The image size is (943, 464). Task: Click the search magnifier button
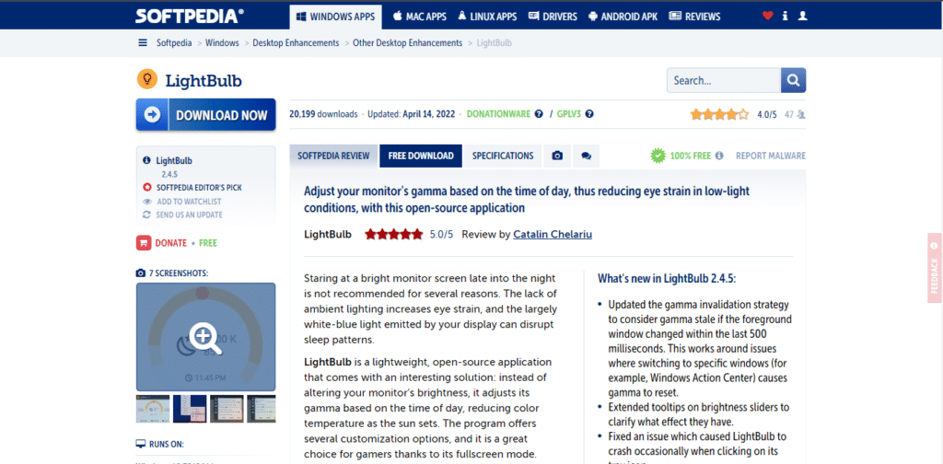coord(793,81)
